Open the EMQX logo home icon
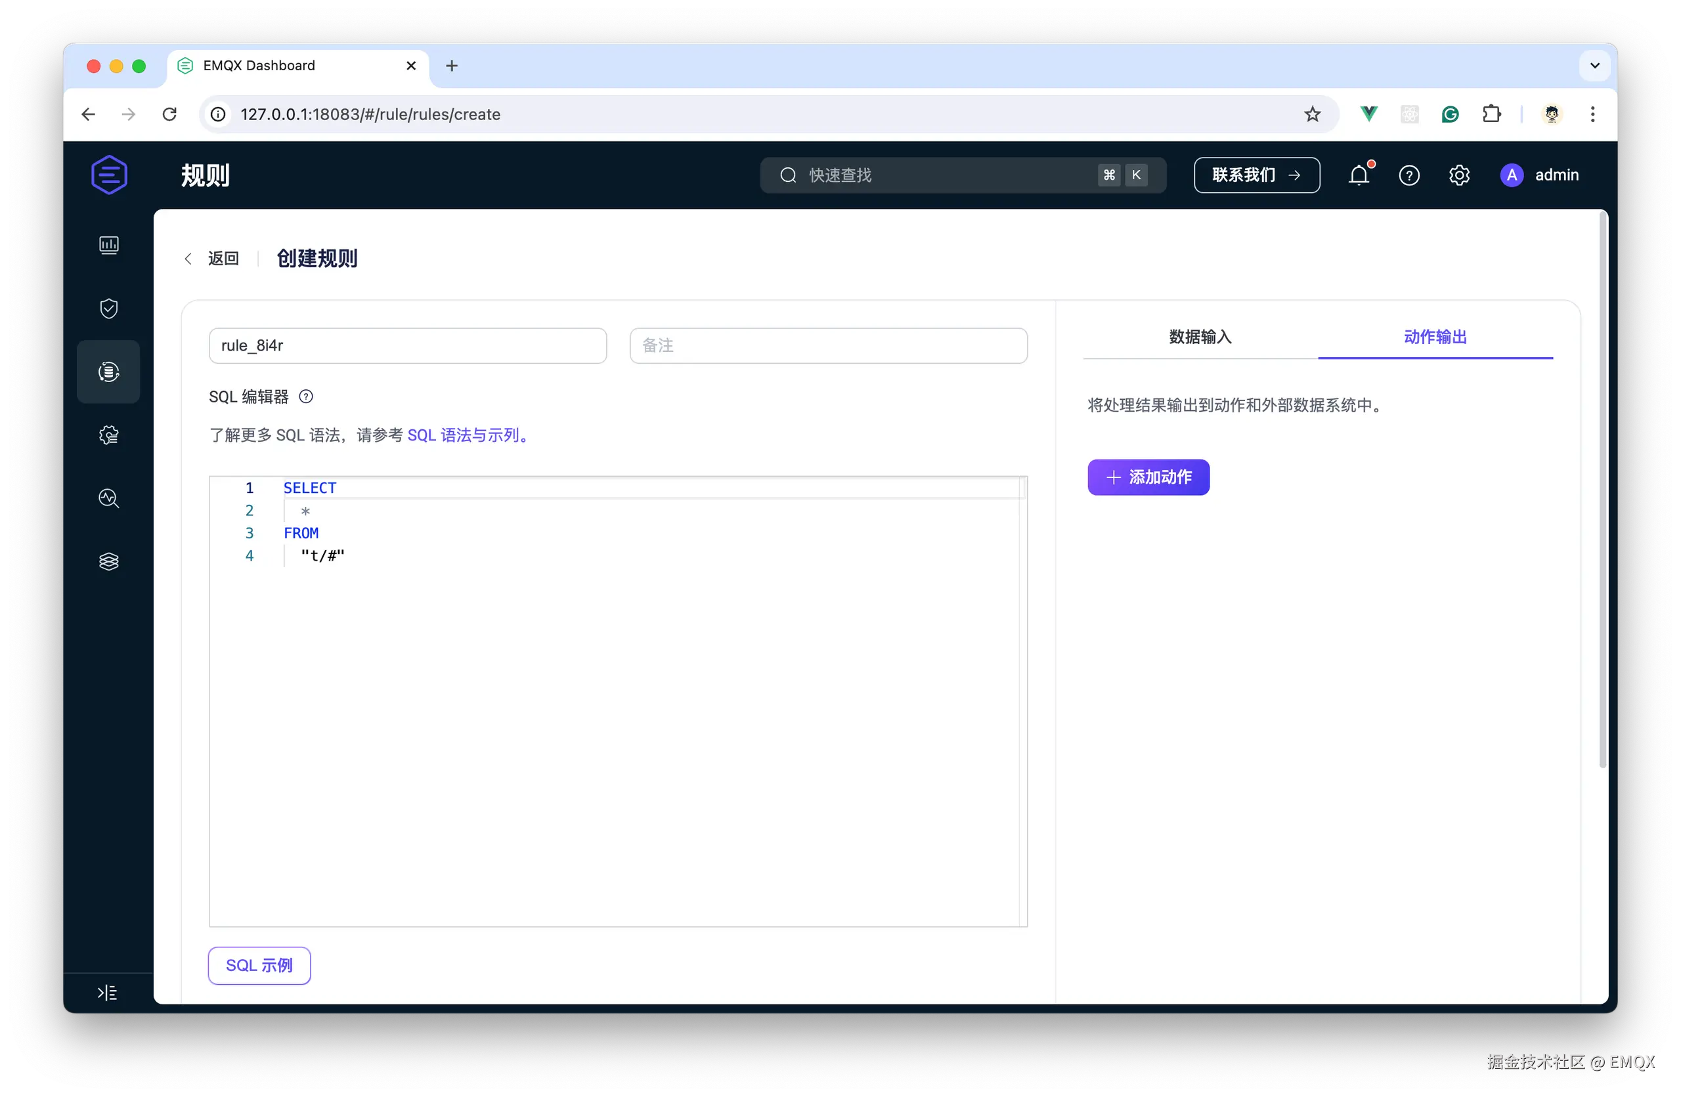 [109, 175]
